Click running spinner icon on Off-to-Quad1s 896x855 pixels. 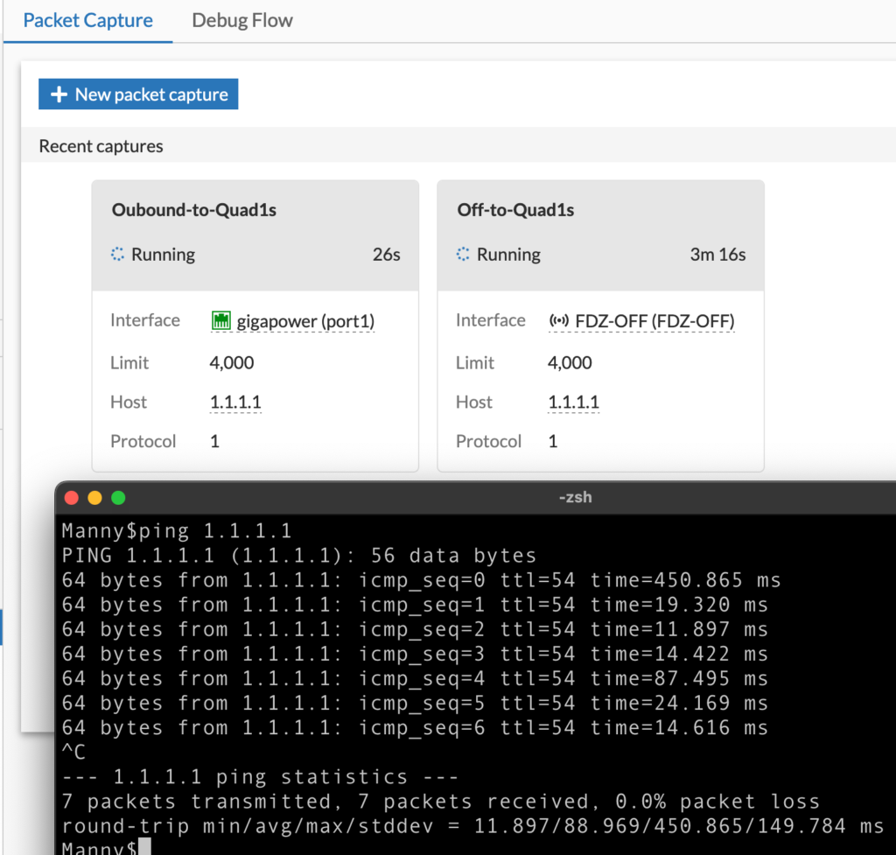coord(463,255)
